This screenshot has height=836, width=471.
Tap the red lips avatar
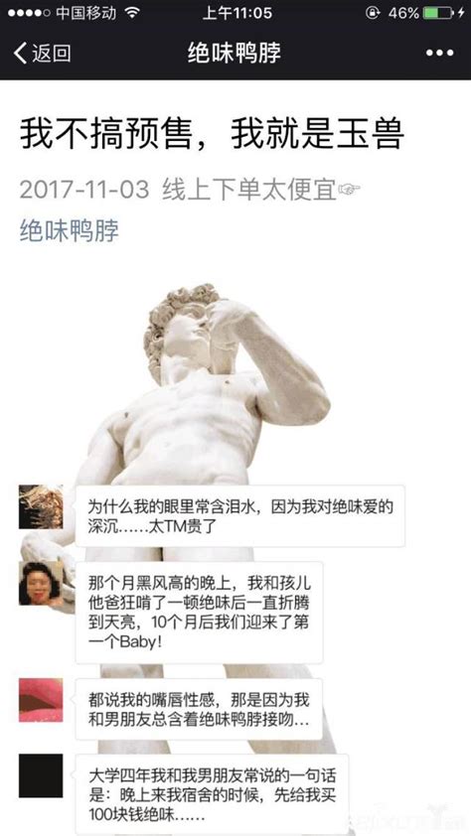(41, 700)
